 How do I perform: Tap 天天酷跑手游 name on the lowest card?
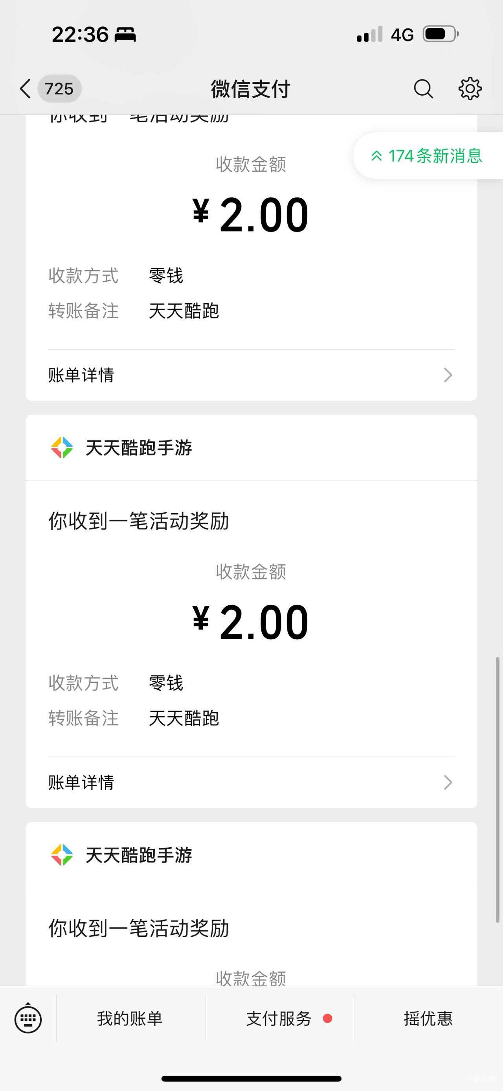[139, 855]
